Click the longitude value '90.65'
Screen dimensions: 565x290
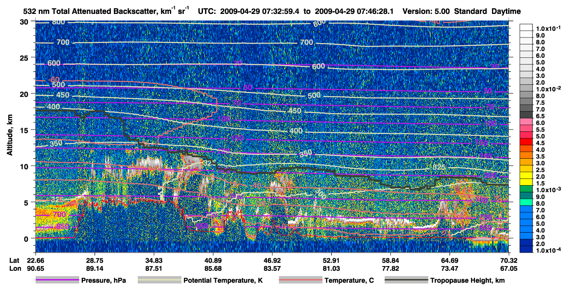pos(36,268)
